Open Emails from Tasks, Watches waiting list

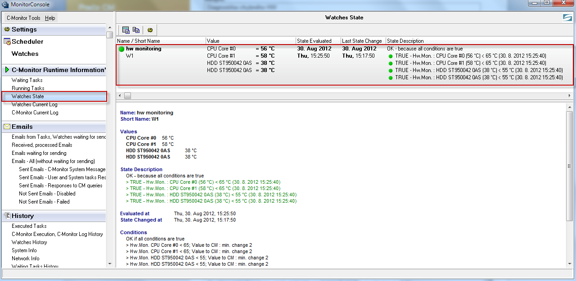click(x=59, y=137)
